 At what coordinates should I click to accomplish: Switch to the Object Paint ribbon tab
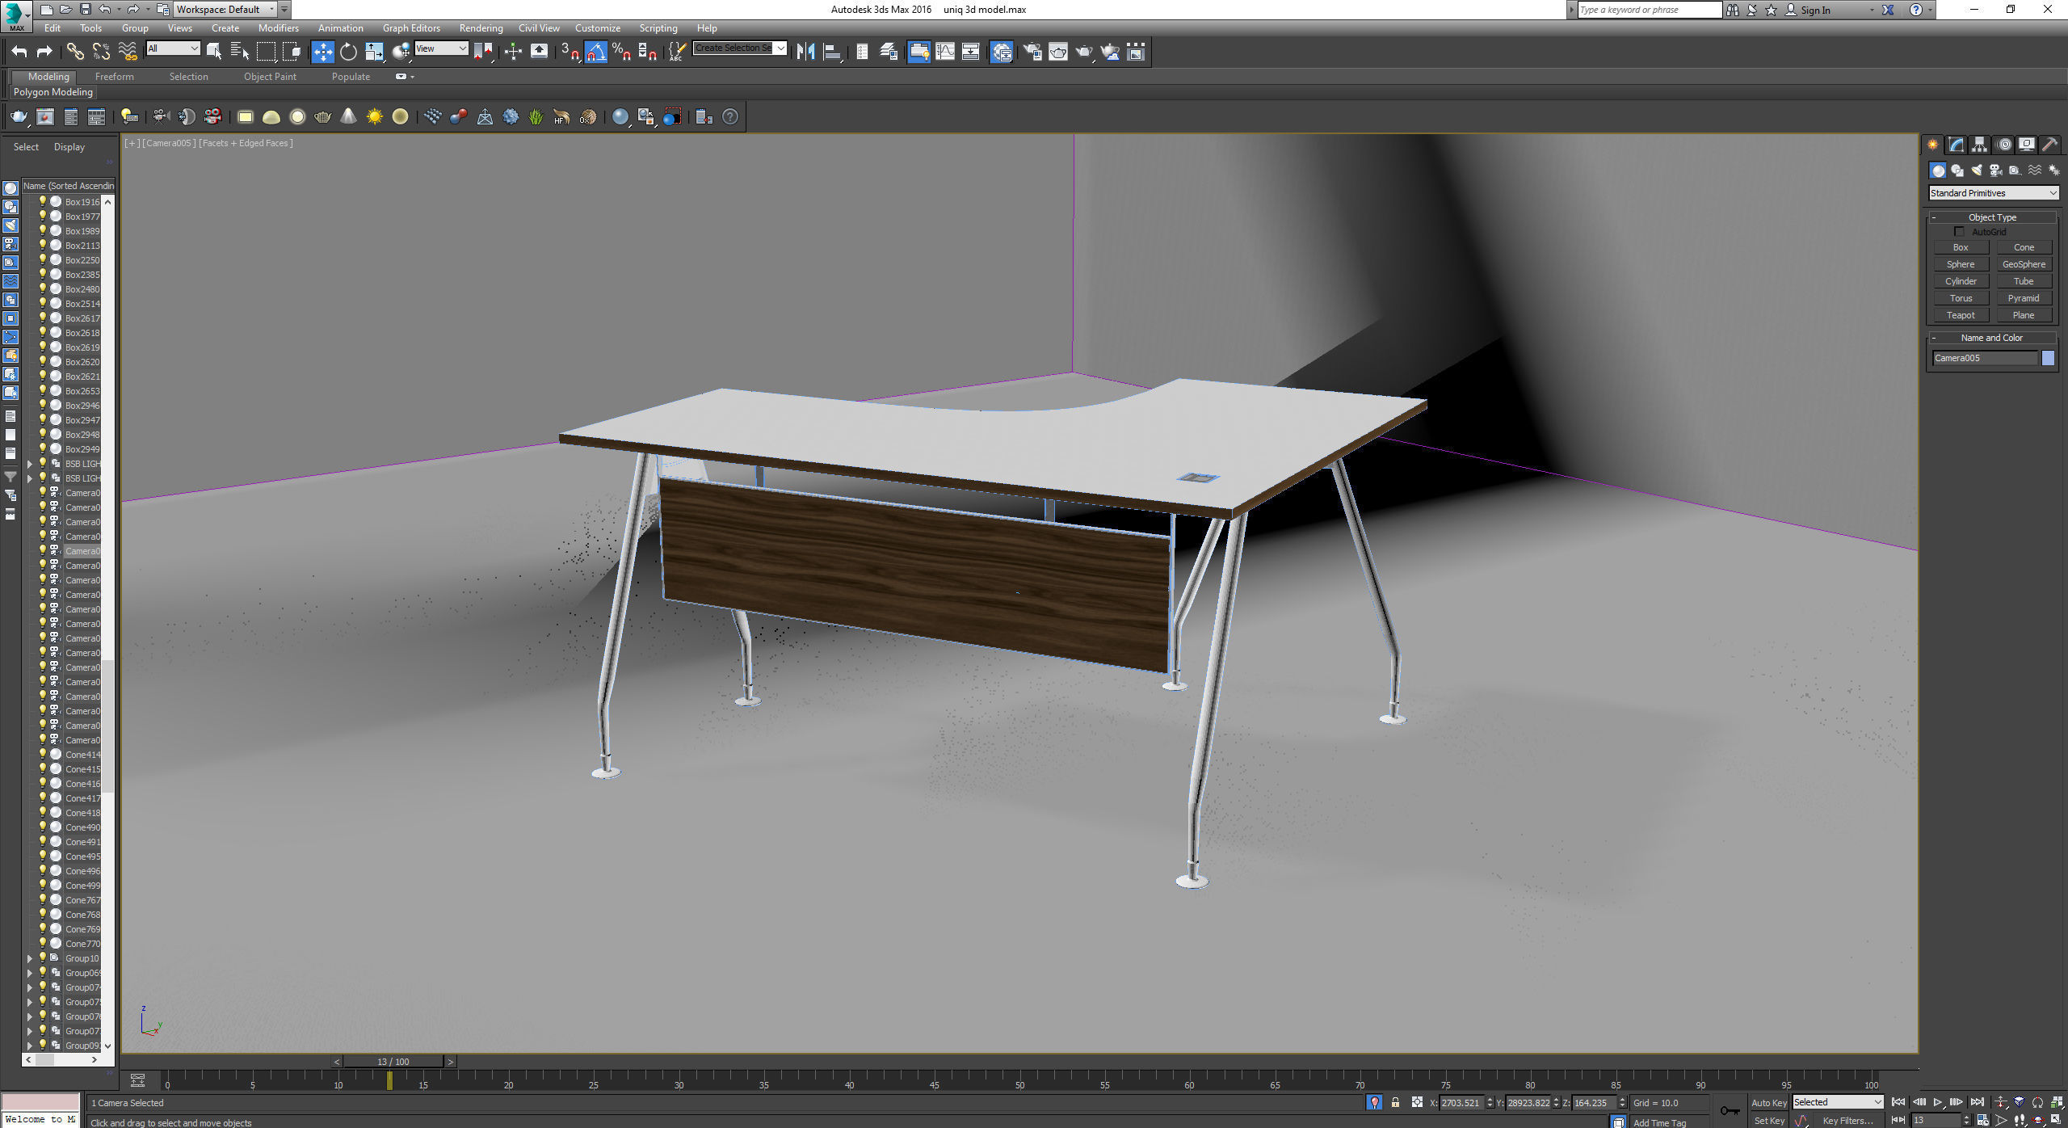click(270, 77)
